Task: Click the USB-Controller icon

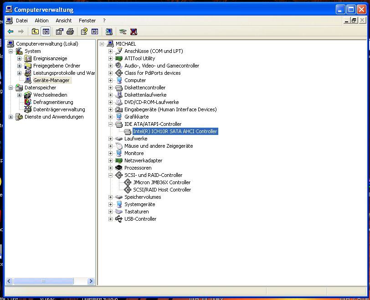Action: point(118,219)
